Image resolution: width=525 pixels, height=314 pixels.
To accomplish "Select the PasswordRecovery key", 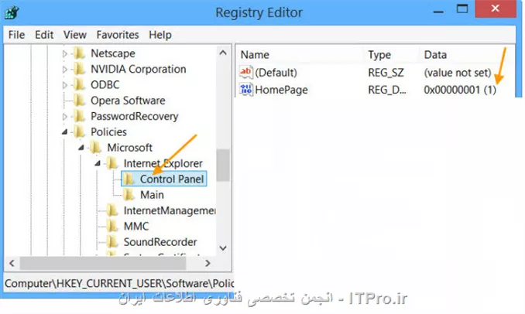I will [x=134, y=116].
